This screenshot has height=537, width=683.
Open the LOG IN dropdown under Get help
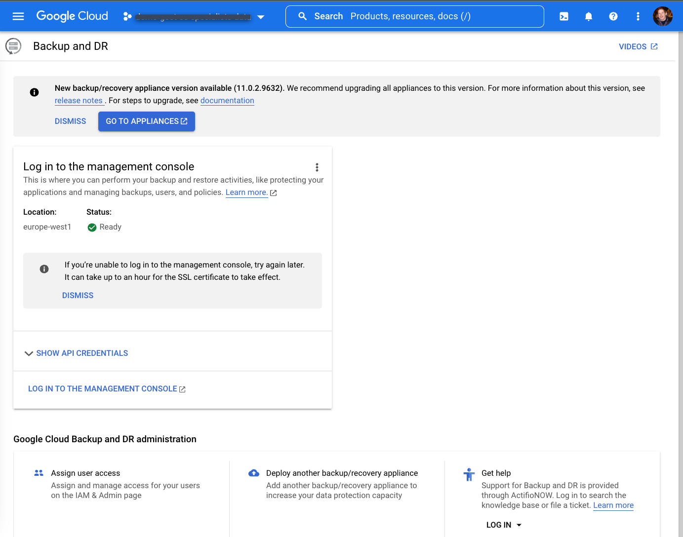[503, 525]
